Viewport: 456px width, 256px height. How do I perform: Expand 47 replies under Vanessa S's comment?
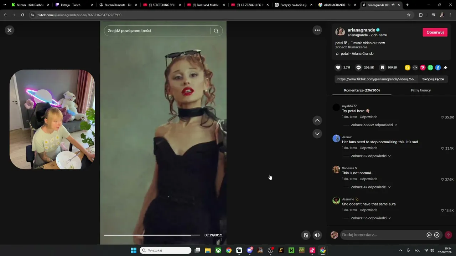tap(371, 187)
